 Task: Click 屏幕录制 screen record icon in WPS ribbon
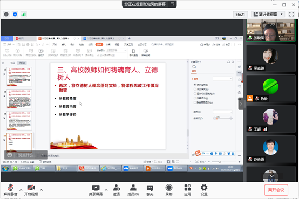(146, 52)
